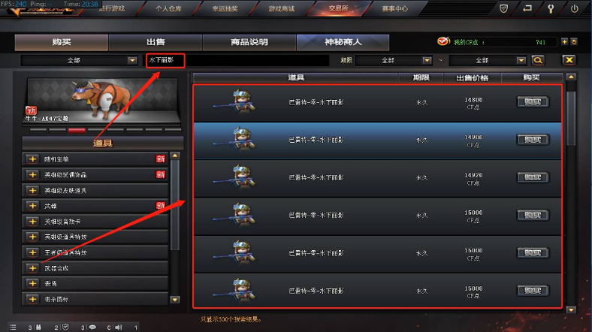Click the yellow X clear-search icon

(569, 60)
